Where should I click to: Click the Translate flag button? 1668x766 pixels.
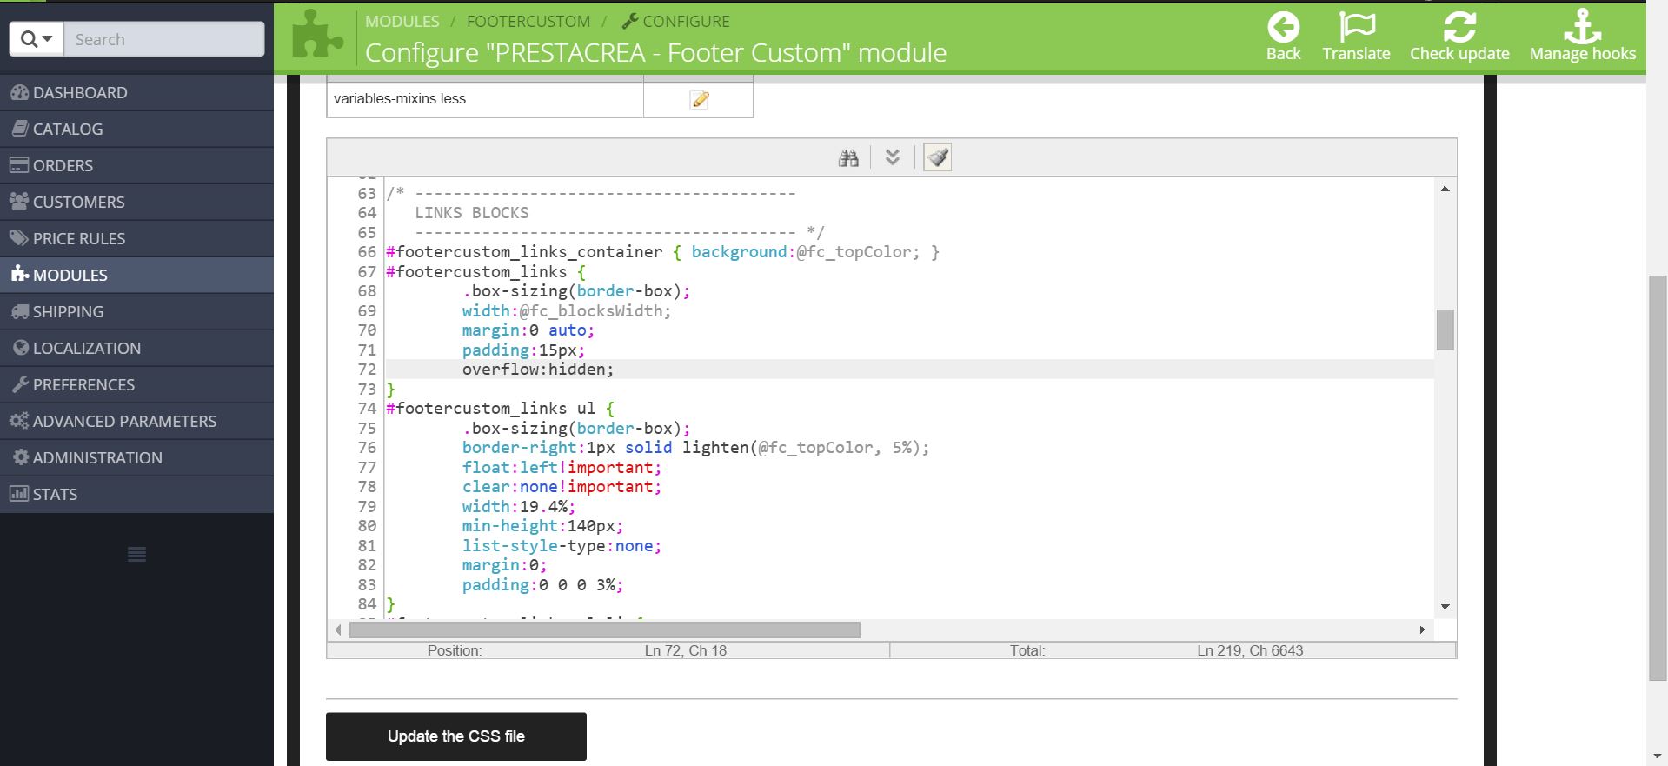coord(1356,37)
